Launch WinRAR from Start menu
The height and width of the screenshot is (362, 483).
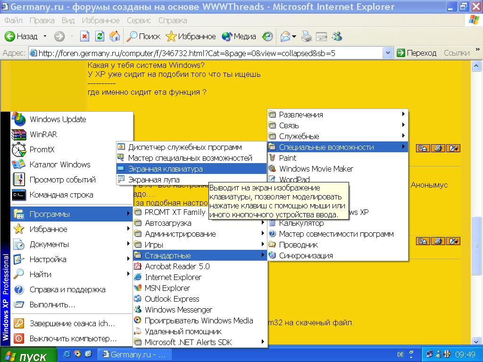(x=72, y=134)
